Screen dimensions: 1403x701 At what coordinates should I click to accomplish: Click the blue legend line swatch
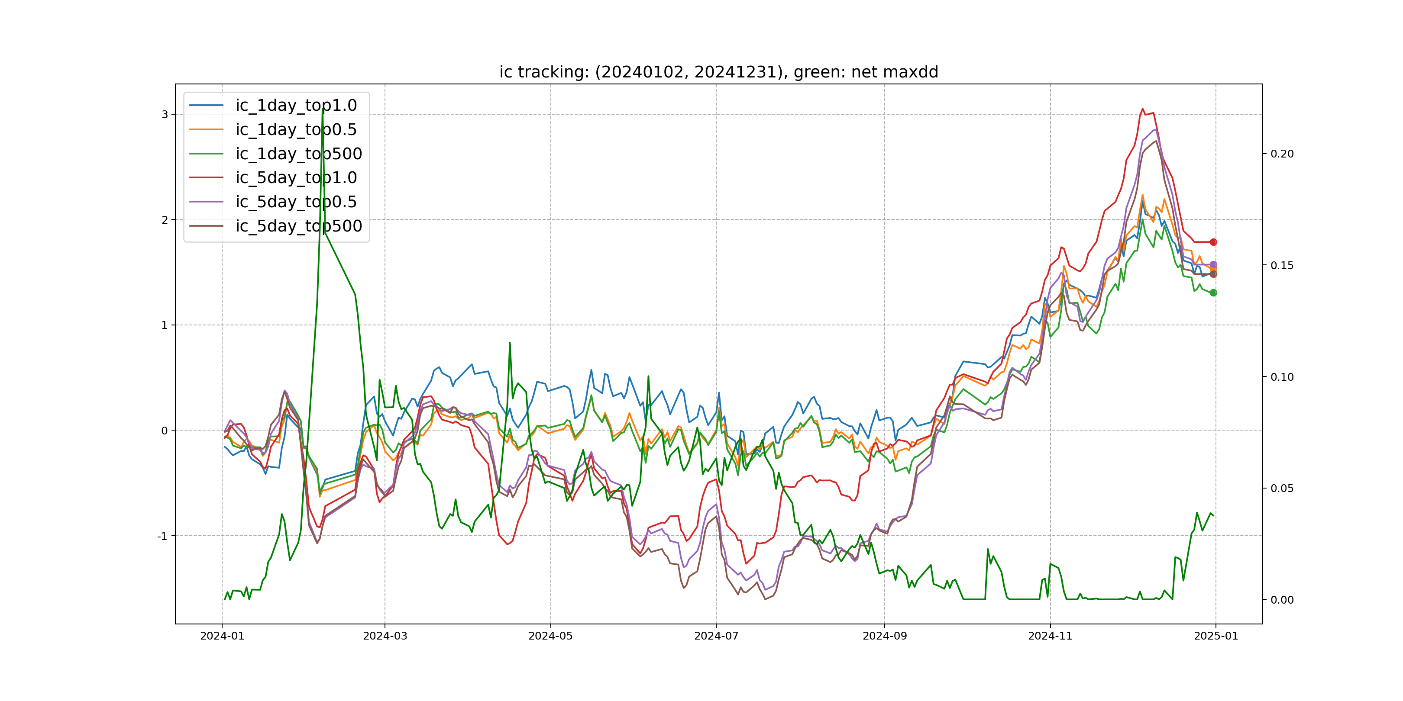(206, 106)
